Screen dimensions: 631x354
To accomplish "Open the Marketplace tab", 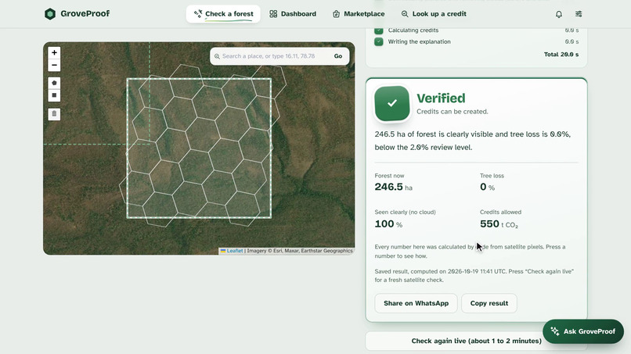I will click(359, 13).
